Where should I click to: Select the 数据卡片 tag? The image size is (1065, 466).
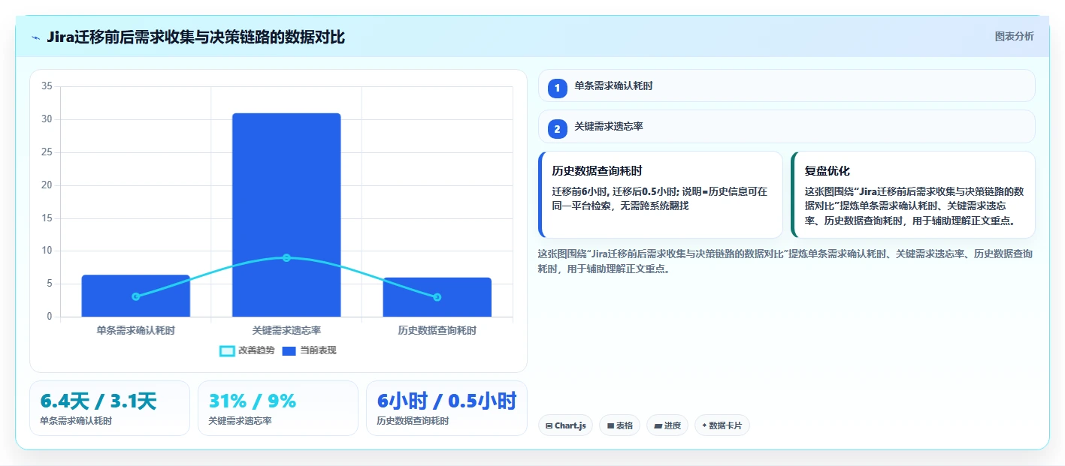[x=722, y=425]
